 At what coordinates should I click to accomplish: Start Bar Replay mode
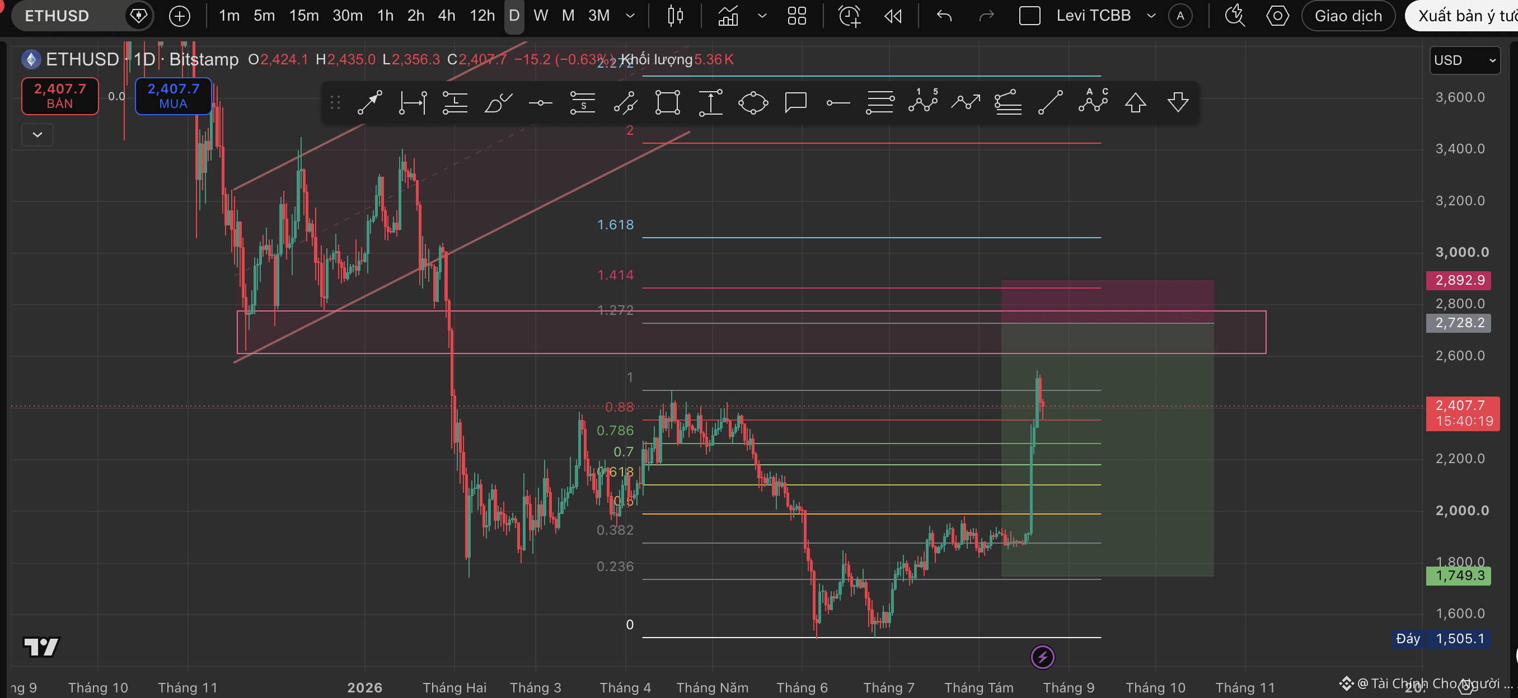click(x=893, y=16)
